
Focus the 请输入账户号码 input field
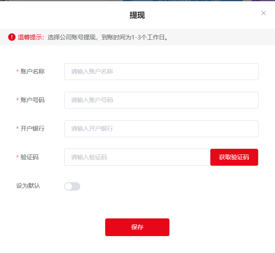point(161,100)
